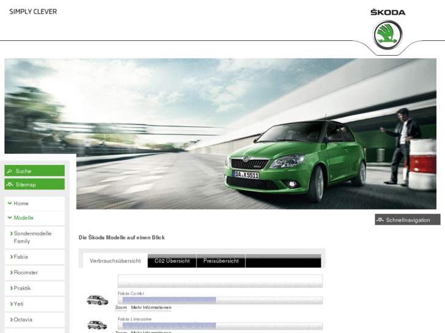Click the ŠKODA wordmark text

(387, 12)
